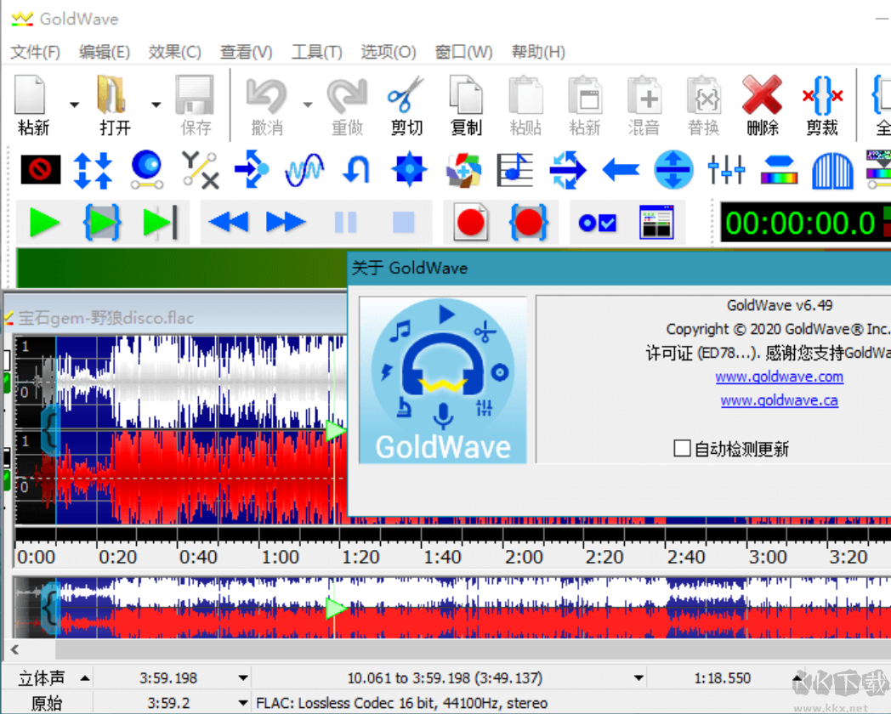This screenshot has height=714, width=891.
Task: Open the Equalizer sliders icon
Action: point(726,170)
